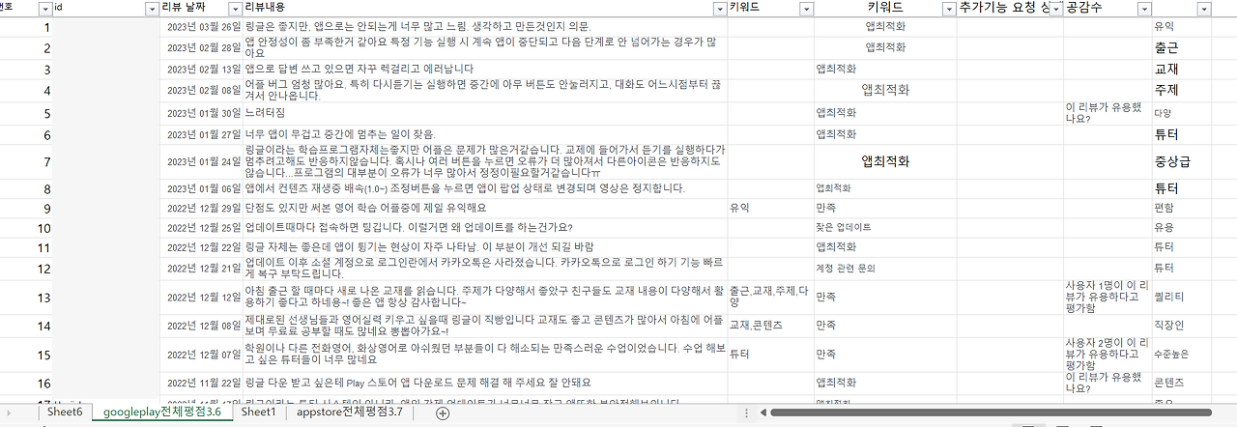Select review '너무 앱이 무겁고 중간에 멈추는 일이 잦음'
Image resolution: width=1237 pixels, height=427 pixels.
point(485,134)
